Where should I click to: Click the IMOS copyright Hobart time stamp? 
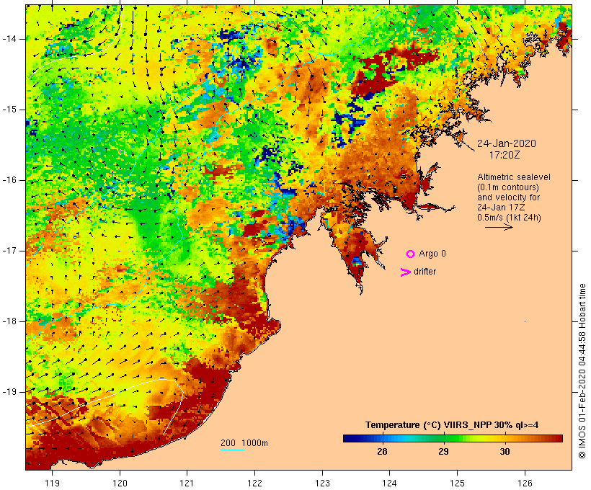(x=582, y=371)
